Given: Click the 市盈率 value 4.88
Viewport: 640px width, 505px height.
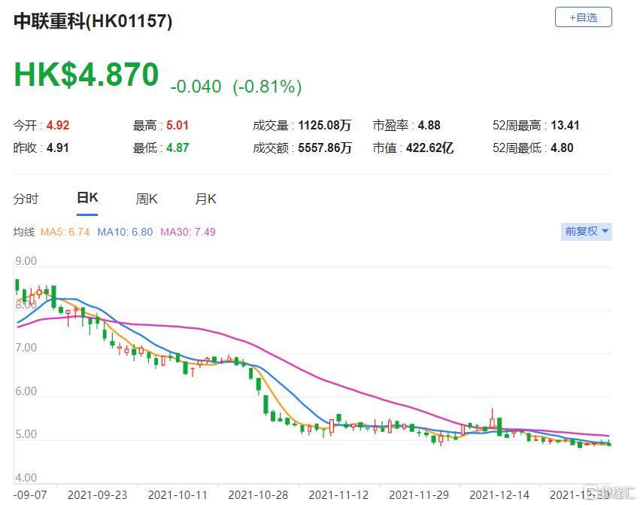Looking at the screenshot, I should click(429, 125).
